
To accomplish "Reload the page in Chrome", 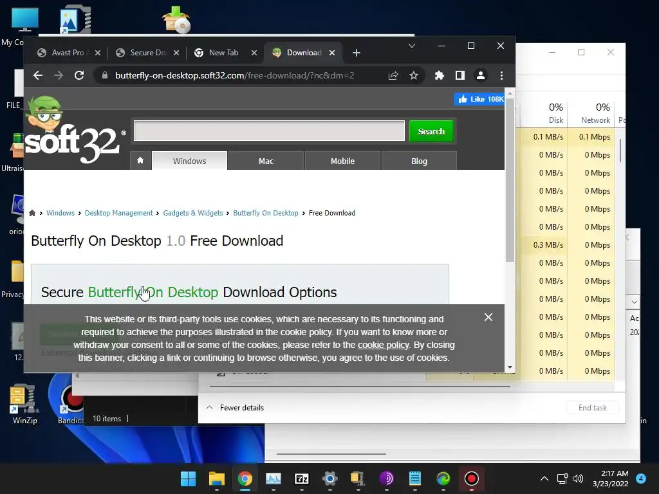I will pos(79,76).
